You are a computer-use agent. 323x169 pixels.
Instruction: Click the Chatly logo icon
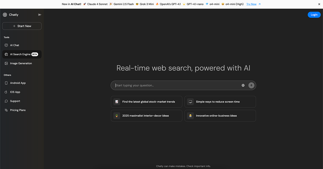tap(5, 15)
